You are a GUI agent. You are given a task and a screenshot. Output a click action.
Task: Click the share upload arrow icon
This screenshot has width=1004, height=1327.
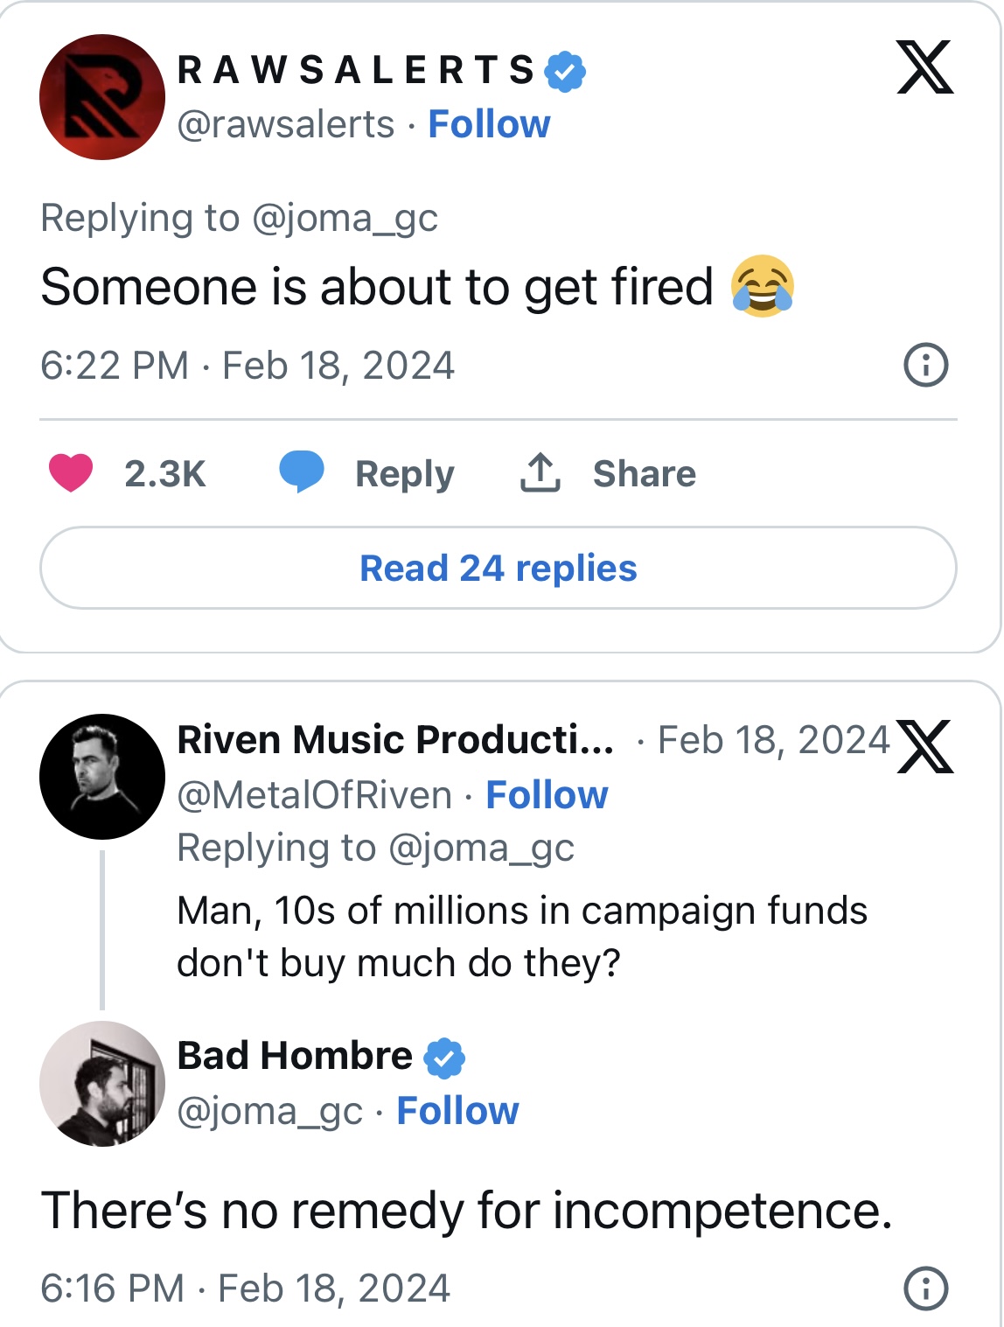coord(540,472)
